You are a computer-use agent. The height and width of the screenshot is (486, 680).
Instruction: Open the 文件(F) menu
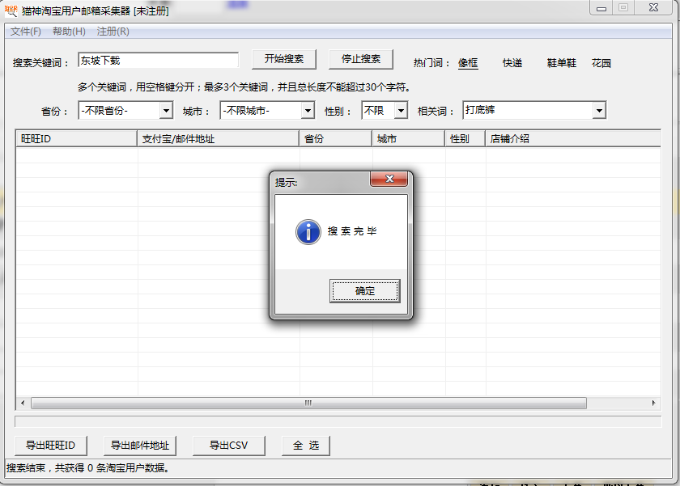[26, 32]
